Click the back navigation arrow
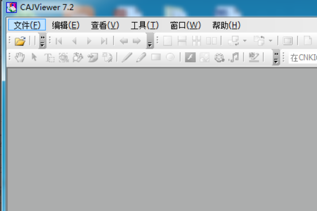Image resolution: width=317 pixels, height=211 pixels. point(124,41)
